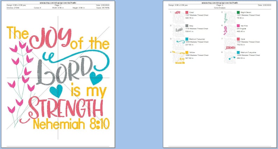
Task: Click the thread length text in row 3
Action: point(189,45)
